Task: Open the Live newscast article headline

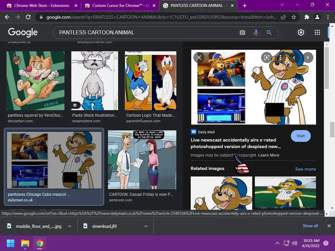Action: coord(236,143)
